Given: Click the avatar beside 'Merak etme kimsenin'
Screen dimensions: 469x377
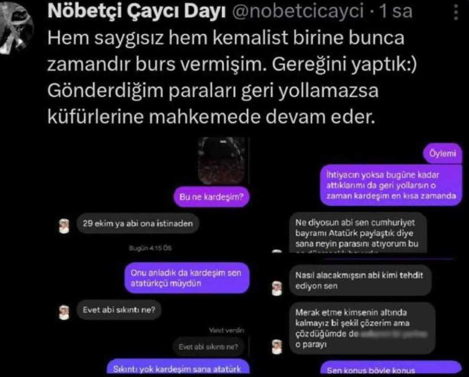Looking at the screenshot, I should [x=277, y=347].
